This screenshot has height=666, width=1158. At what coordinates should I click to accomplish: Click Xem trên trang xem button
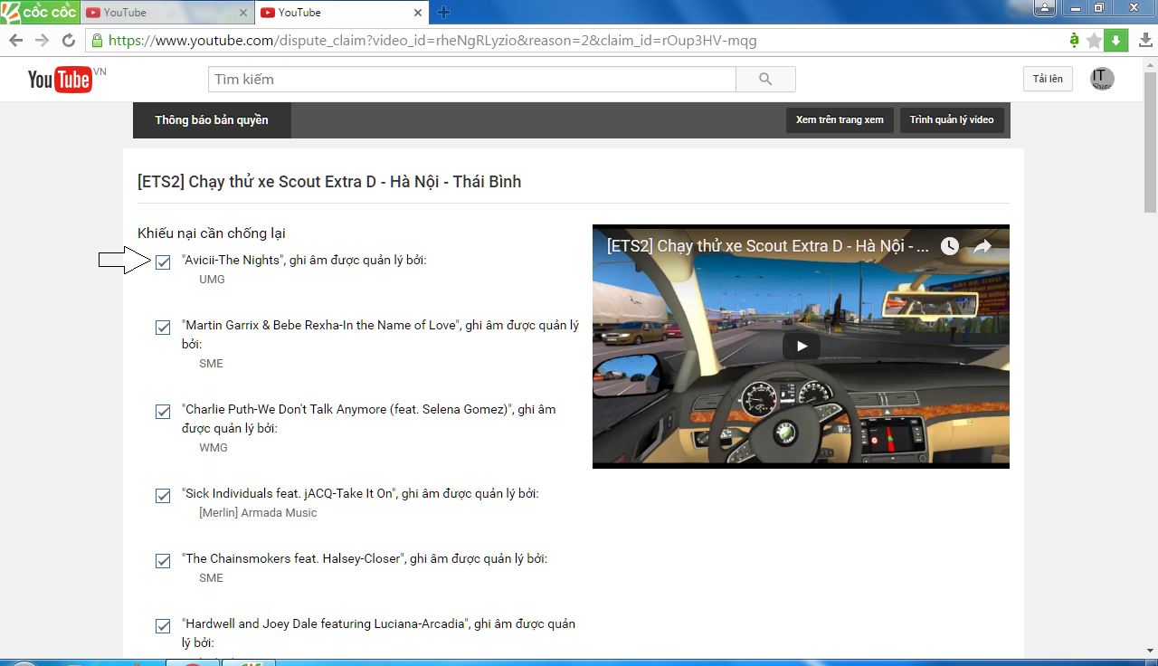[x=840, y=120]
